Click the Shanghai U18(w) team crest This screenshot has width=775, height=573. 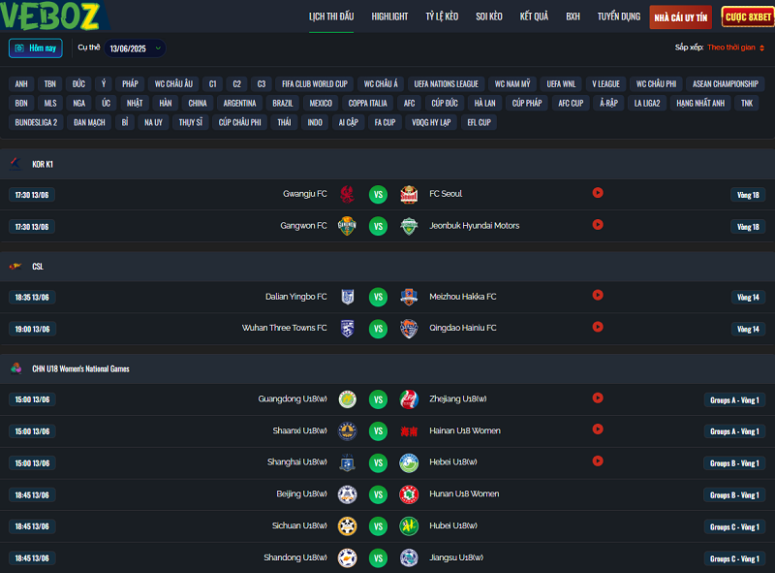pyautogui.click(x=348, y=463)
